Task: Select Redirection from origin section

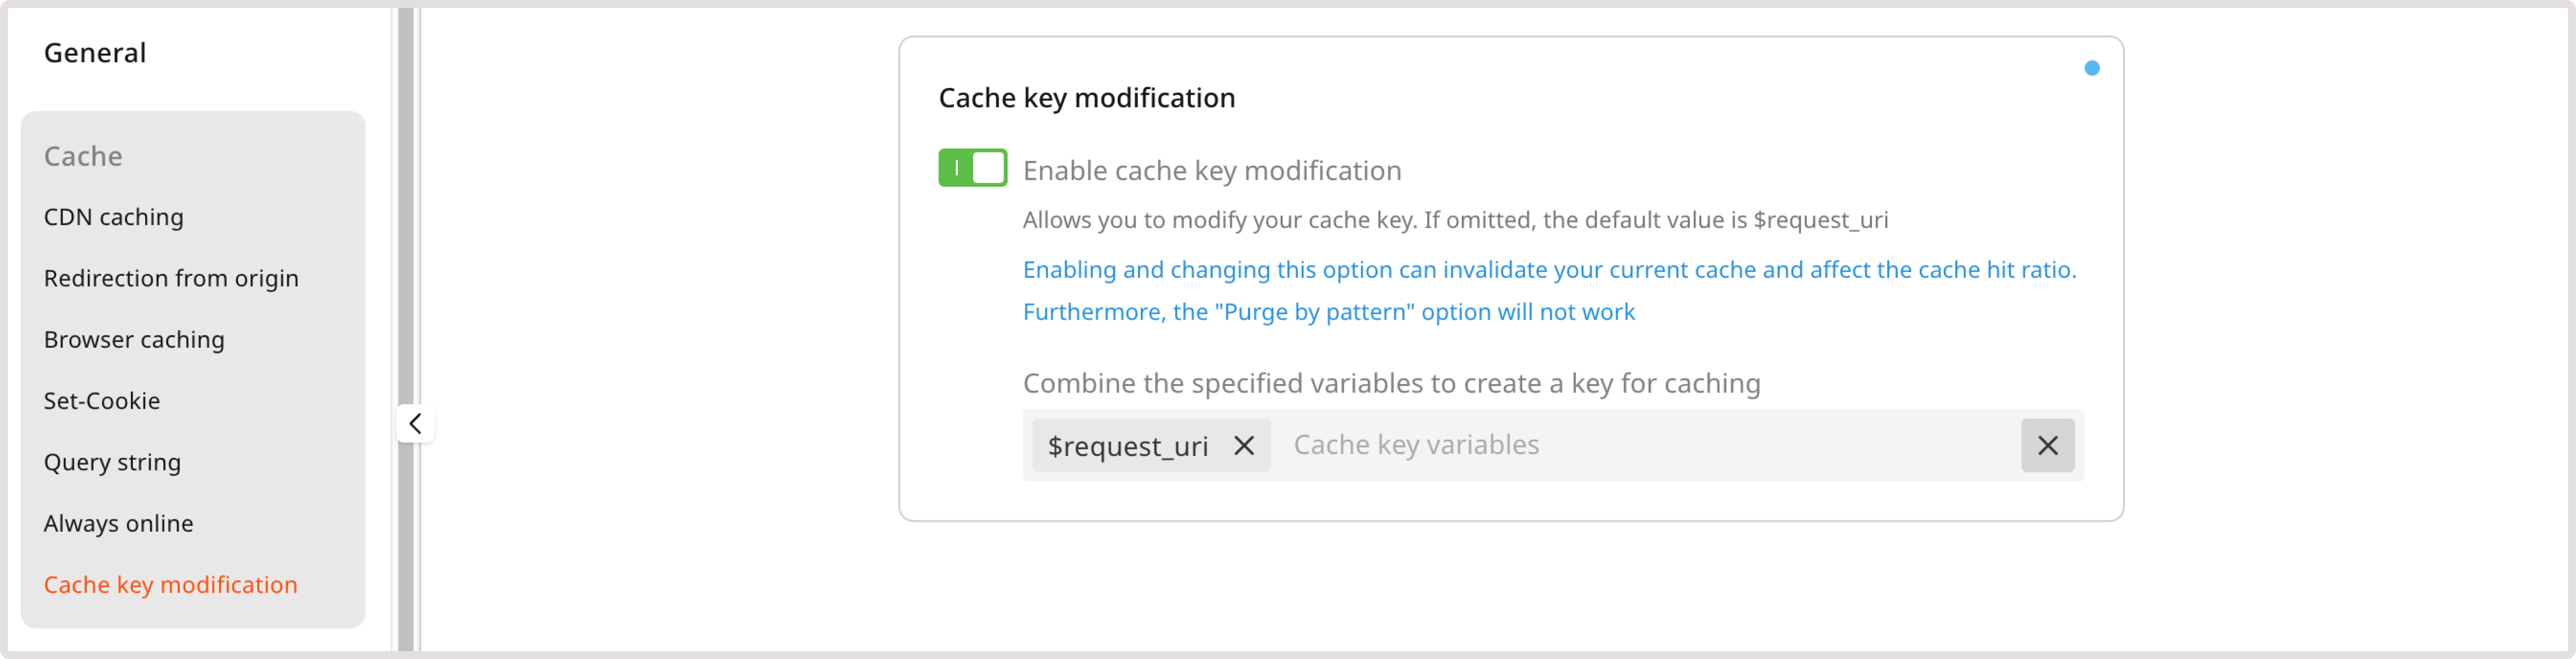Action: pyautogui.click(x=170, y=278)
